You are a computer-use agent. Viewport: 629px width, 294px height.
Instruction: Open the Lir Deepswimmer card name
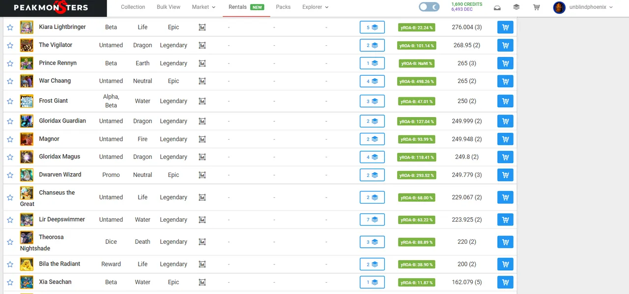pyautogui.click(x=62, y=219)
